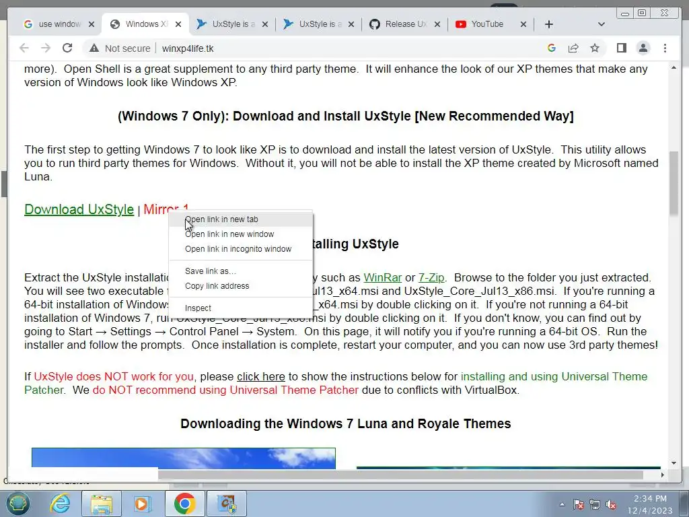Go back to previous page
Viewport: 689px width, 517px height.
(x=24, y=48)
